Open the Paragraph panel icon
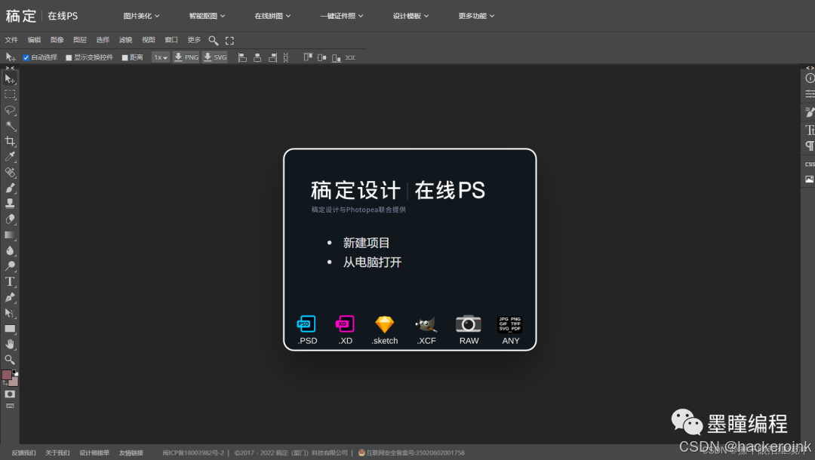This screenshot has height=460, width=815. pos(809,146)
